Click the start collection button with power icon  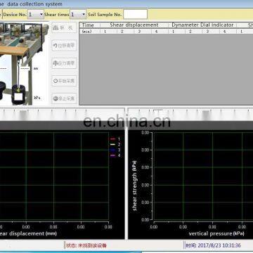64,81
